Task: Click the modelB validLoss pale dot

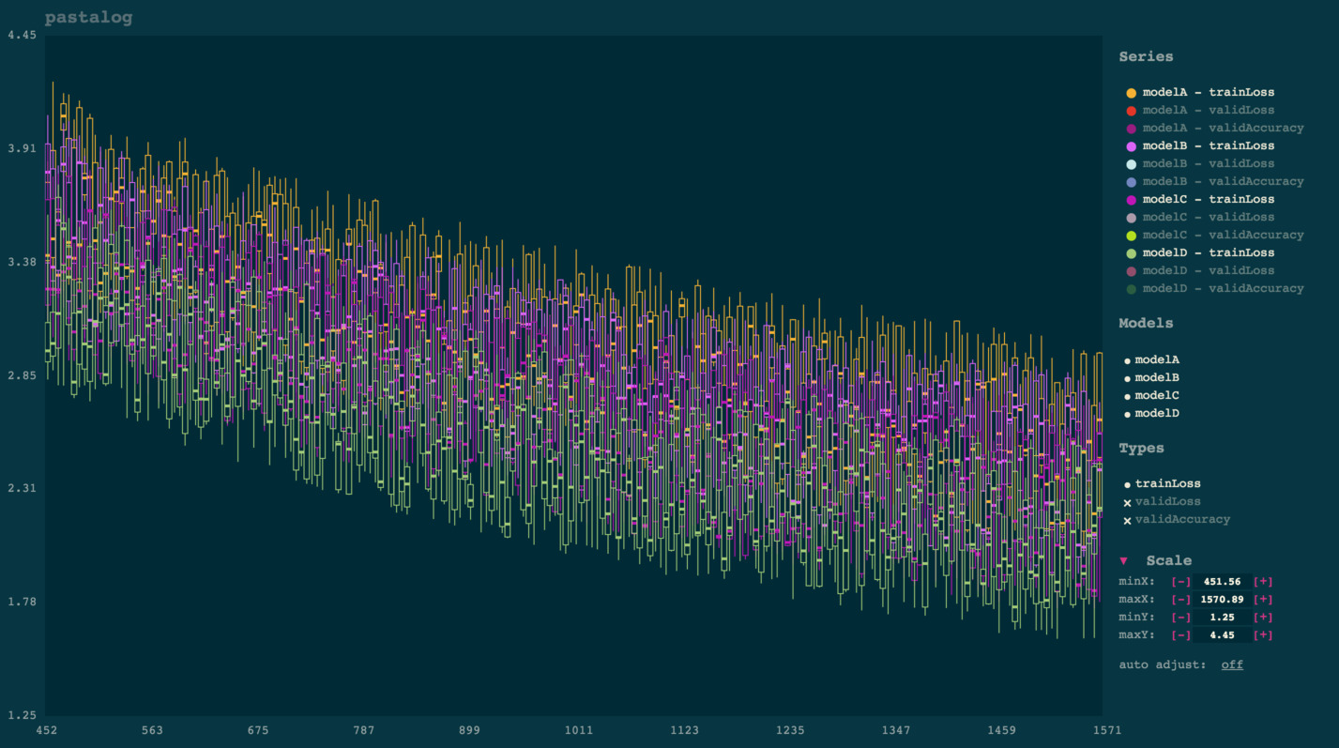Action: click(1131, 164)
